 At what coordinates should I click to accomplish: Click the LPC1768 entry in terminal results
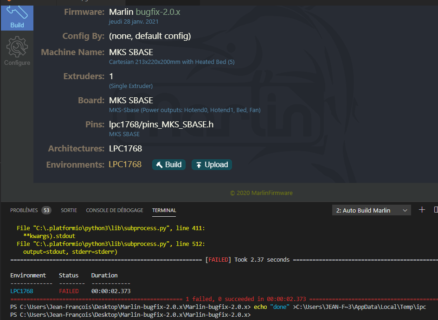click(22, 291)
